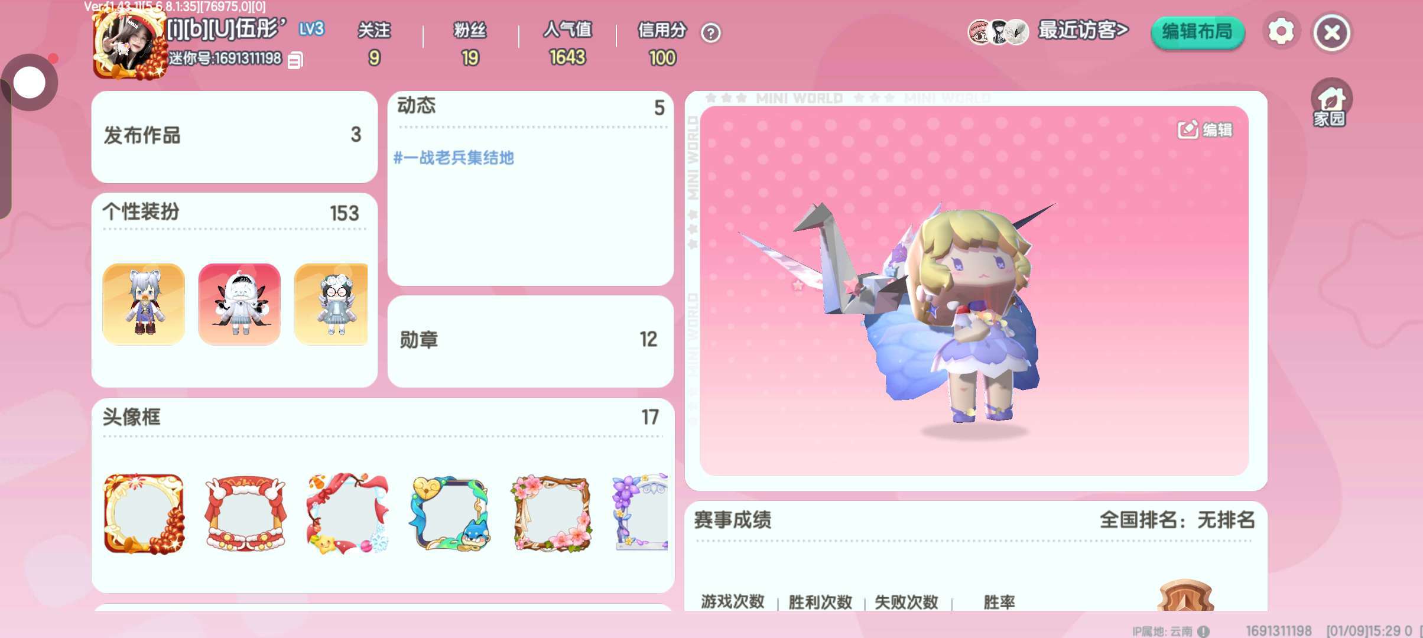The image size is (1423, 638).
Task: Click the 编辑布局 edit layout button
Action: pyautogui.click(x=1197, y=32)
